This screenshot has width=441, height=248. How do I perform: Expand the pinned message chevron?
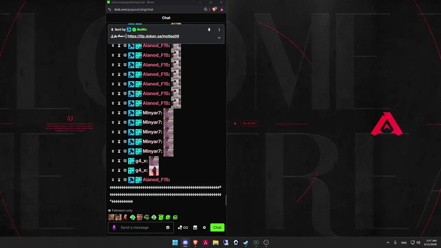coord(219,38)
